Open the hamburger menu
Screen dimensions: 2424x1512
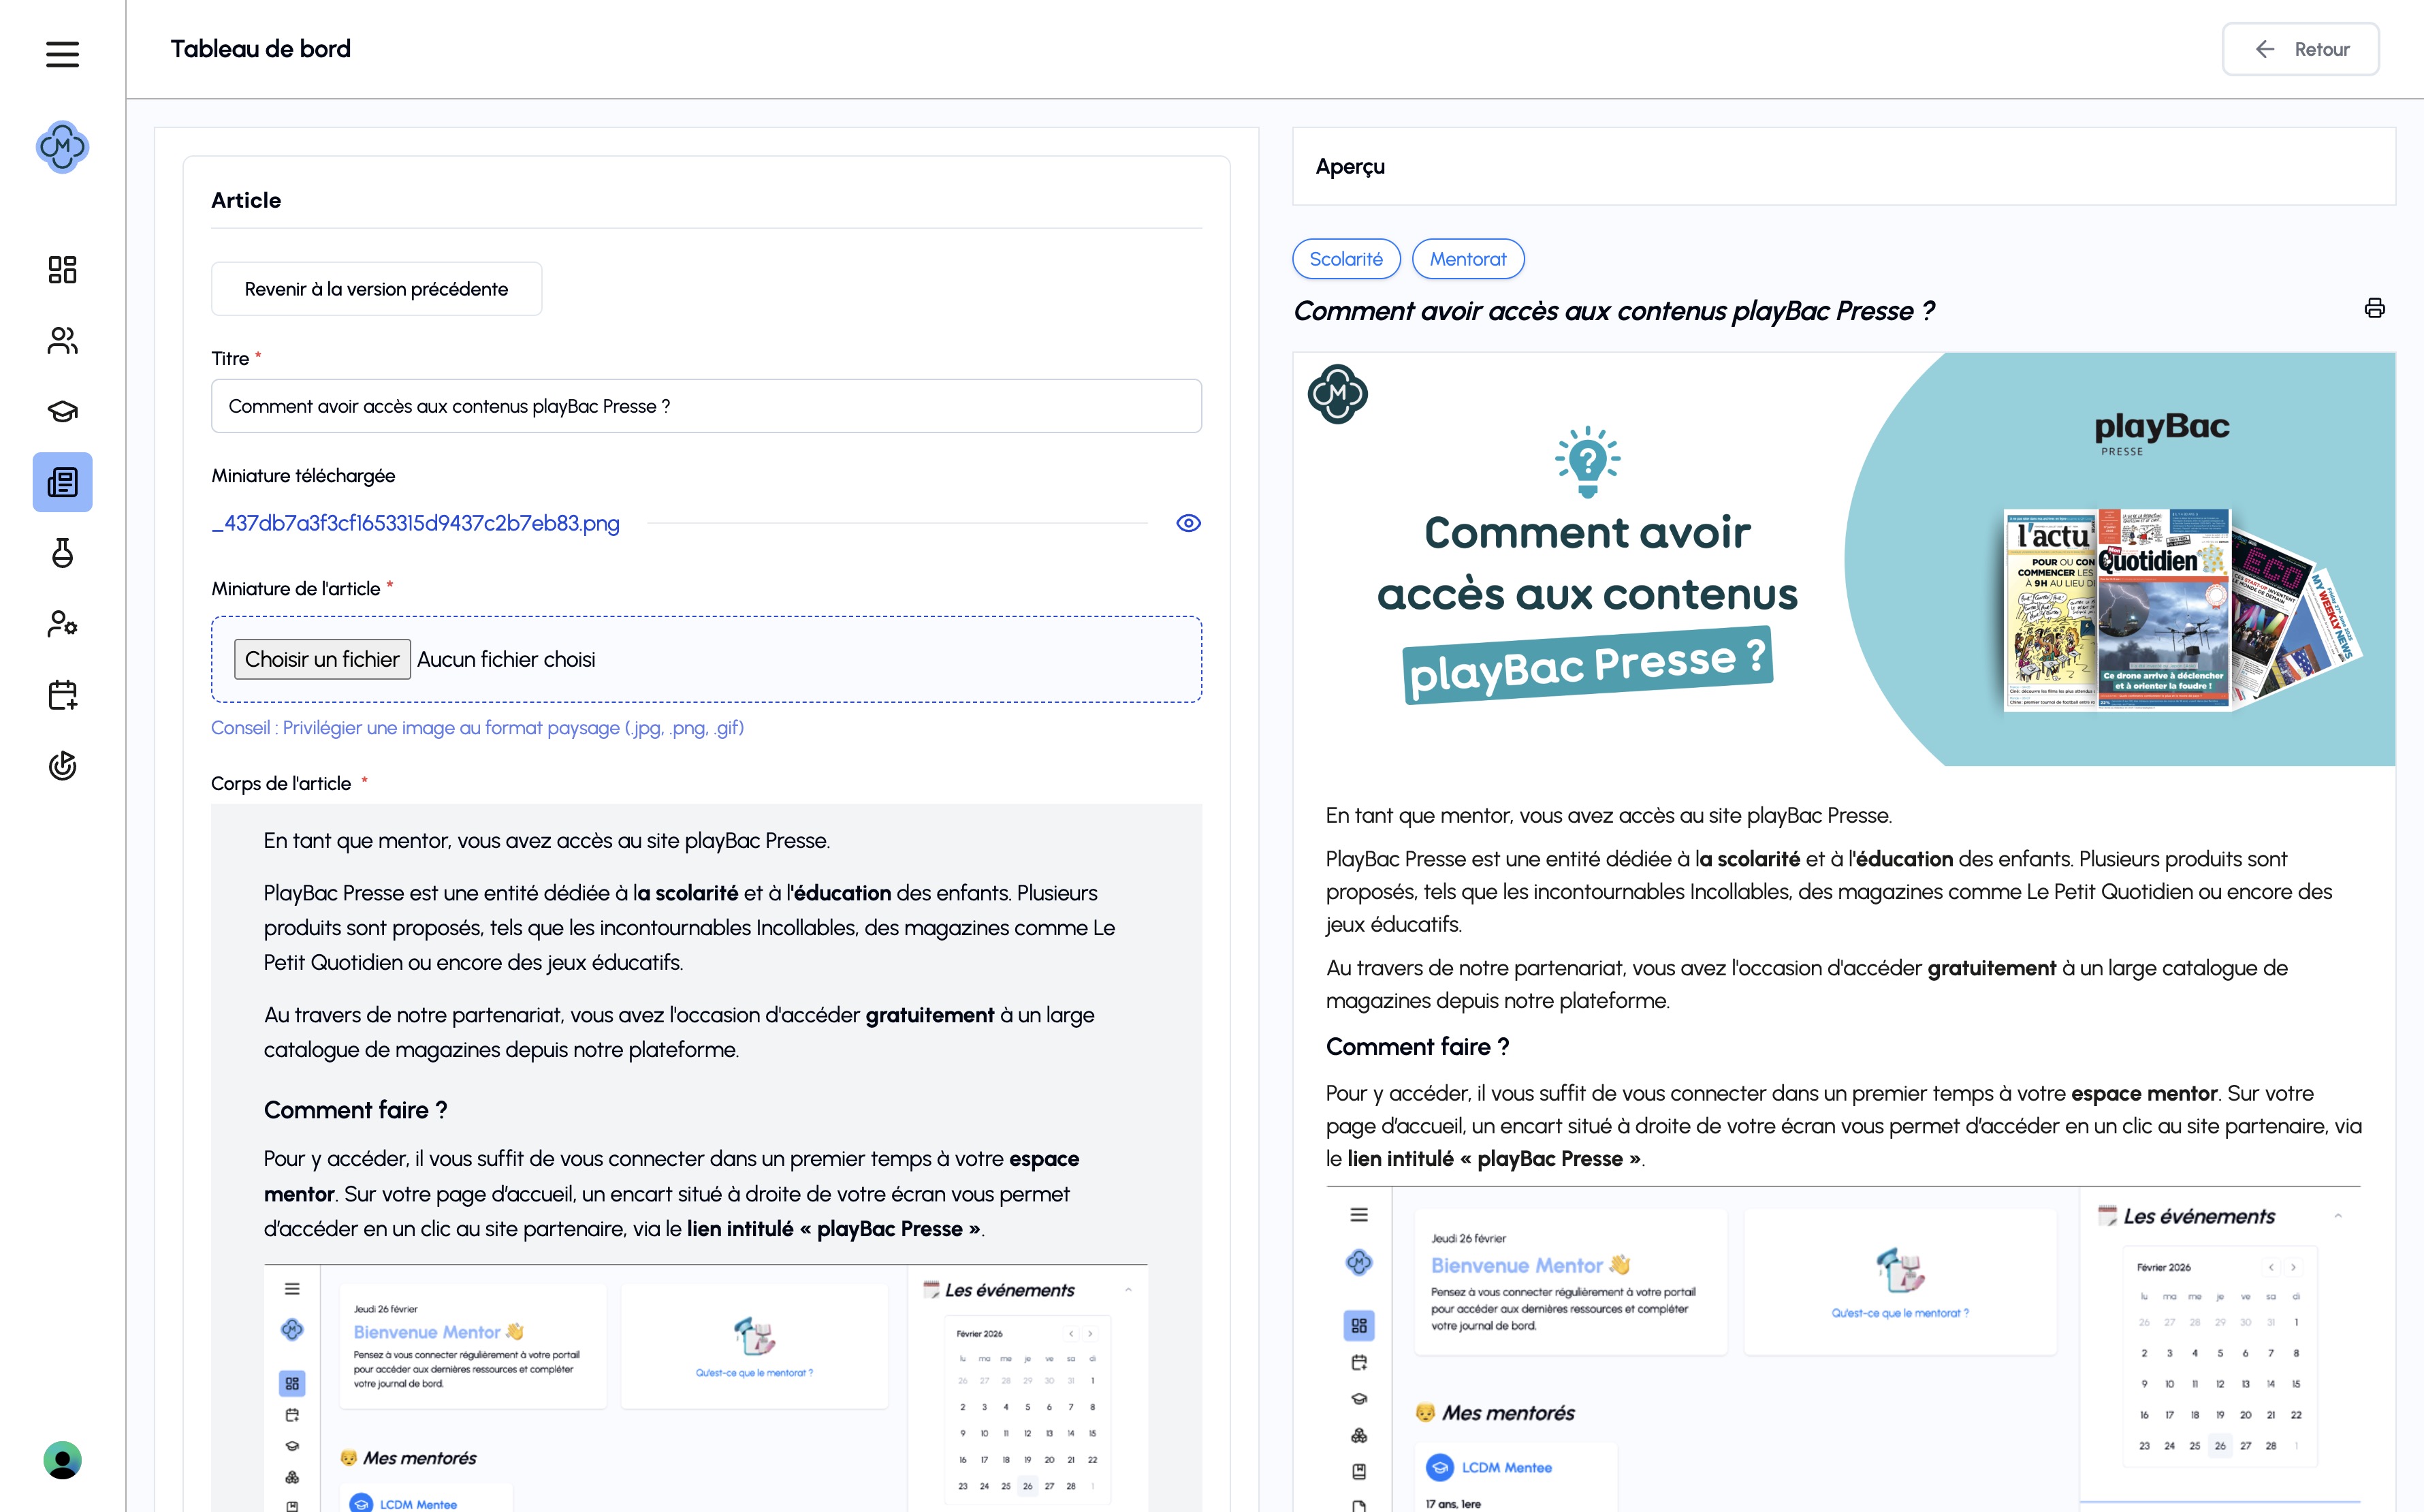coord(62,54)
